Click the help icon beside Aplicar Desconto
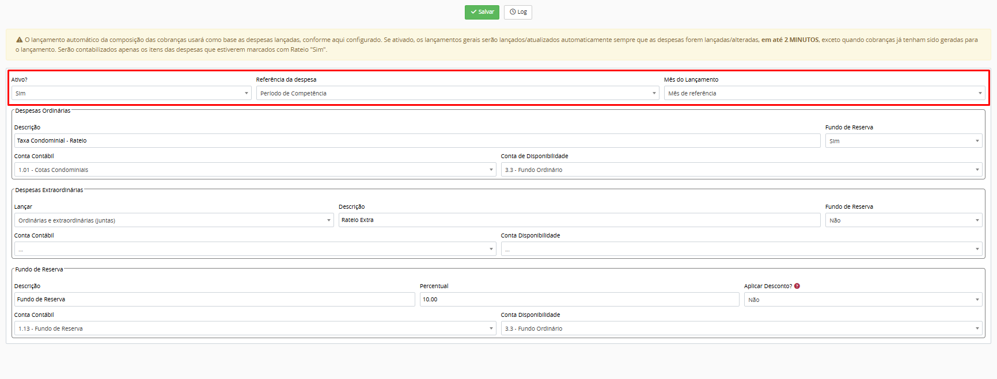Image resolution: width=997 pixels, height=379 pixels. coord(797,286)
